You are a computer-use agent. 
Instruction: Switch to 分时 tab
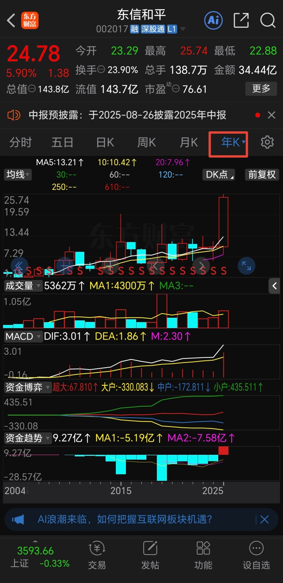click(21, 142)
